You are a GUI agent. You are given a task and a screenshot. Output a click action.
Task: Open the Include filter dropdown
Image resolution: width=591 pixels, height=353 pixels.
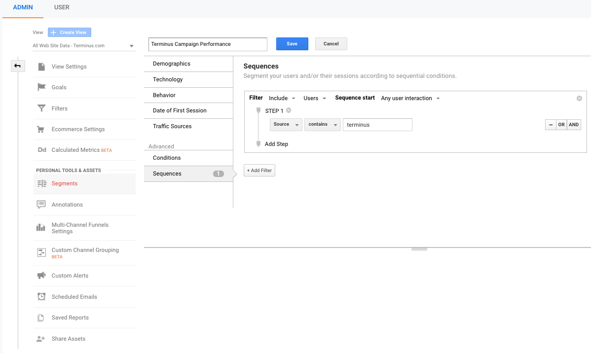pos(282,98)
